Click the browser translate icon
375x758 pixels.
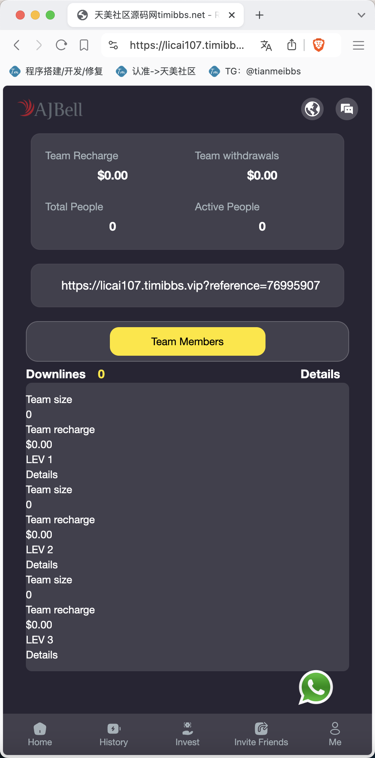(x=266, y=45)
